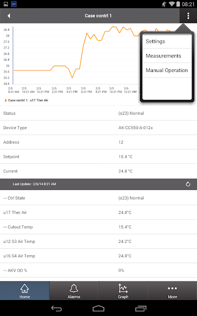This screenshot has height=316, width=197.
Task: Open the three-dot overflow menu
Action: (x=188, y=15)
